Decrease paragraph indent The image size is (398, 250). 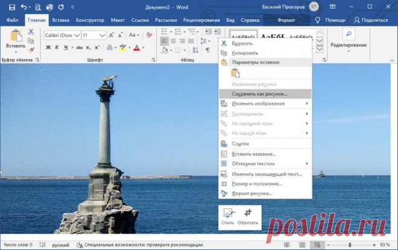tap(209, 32)
